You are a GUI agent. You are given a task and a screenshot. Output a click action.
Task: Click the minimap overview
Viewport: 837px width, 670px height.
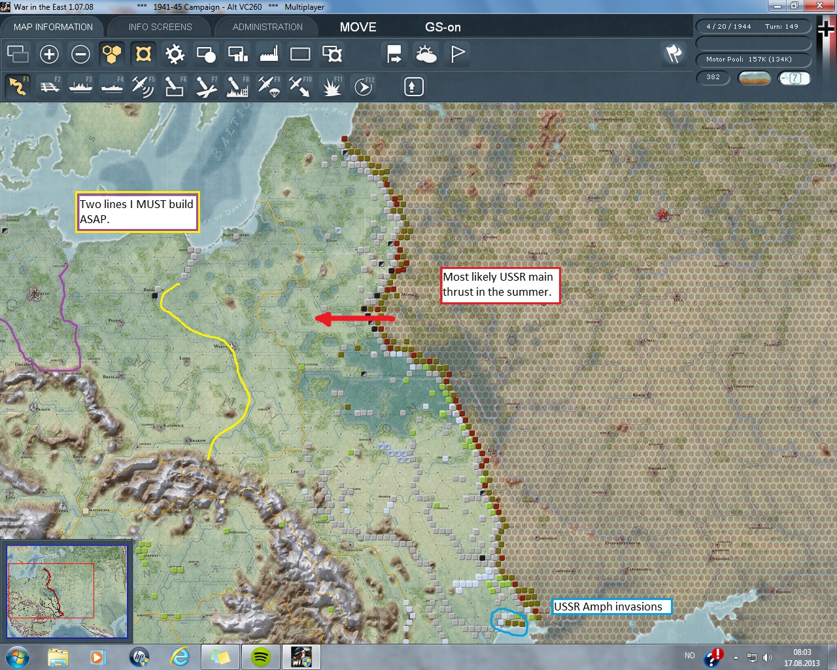(x=67, y=591)
